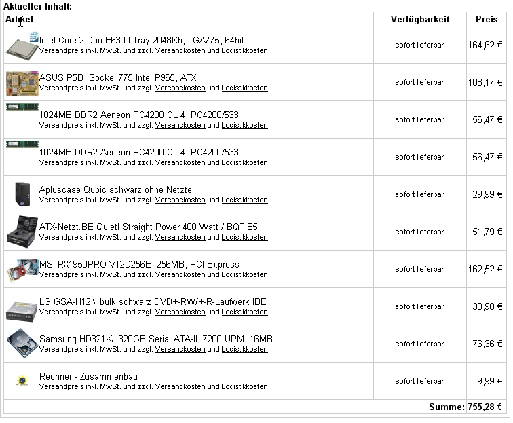Click the Intel Core 2 Duo processor thumbnail

pos(22,46)
